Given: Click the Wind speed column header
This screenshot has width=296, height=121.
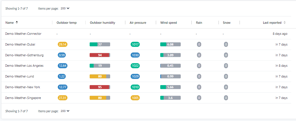Looking at the screenshot, I should [x=168, y=23].
